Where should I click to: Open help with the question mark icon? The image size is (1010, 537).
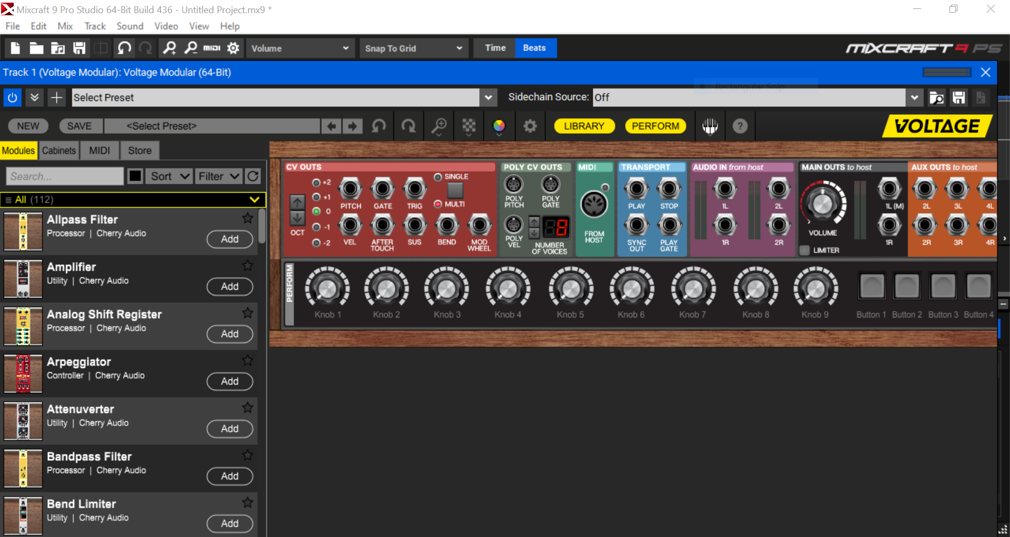coord(740,126)
